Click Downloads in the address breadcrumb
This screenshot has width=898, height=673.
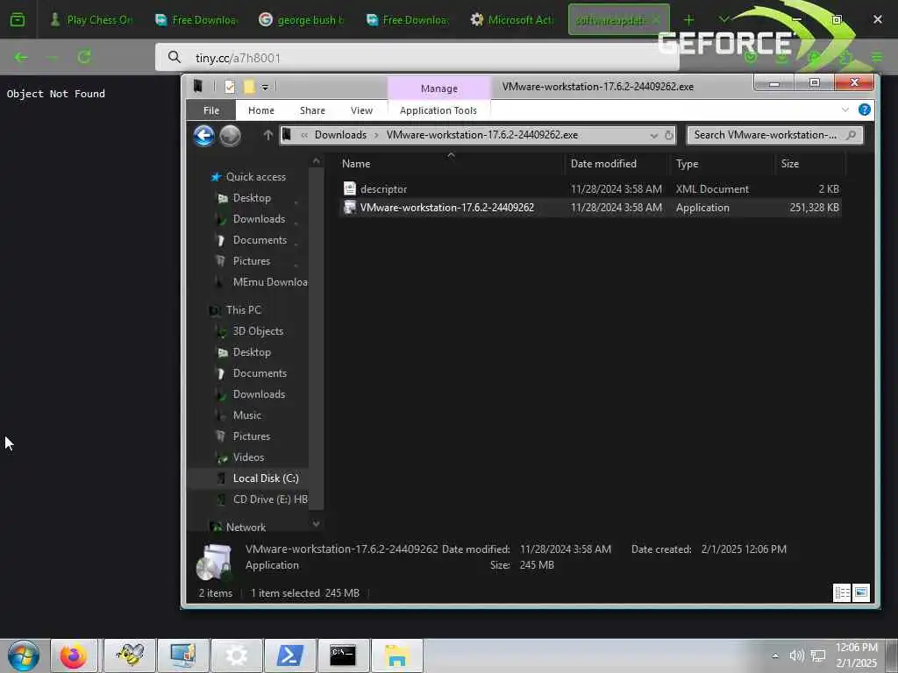coord(340,135)
